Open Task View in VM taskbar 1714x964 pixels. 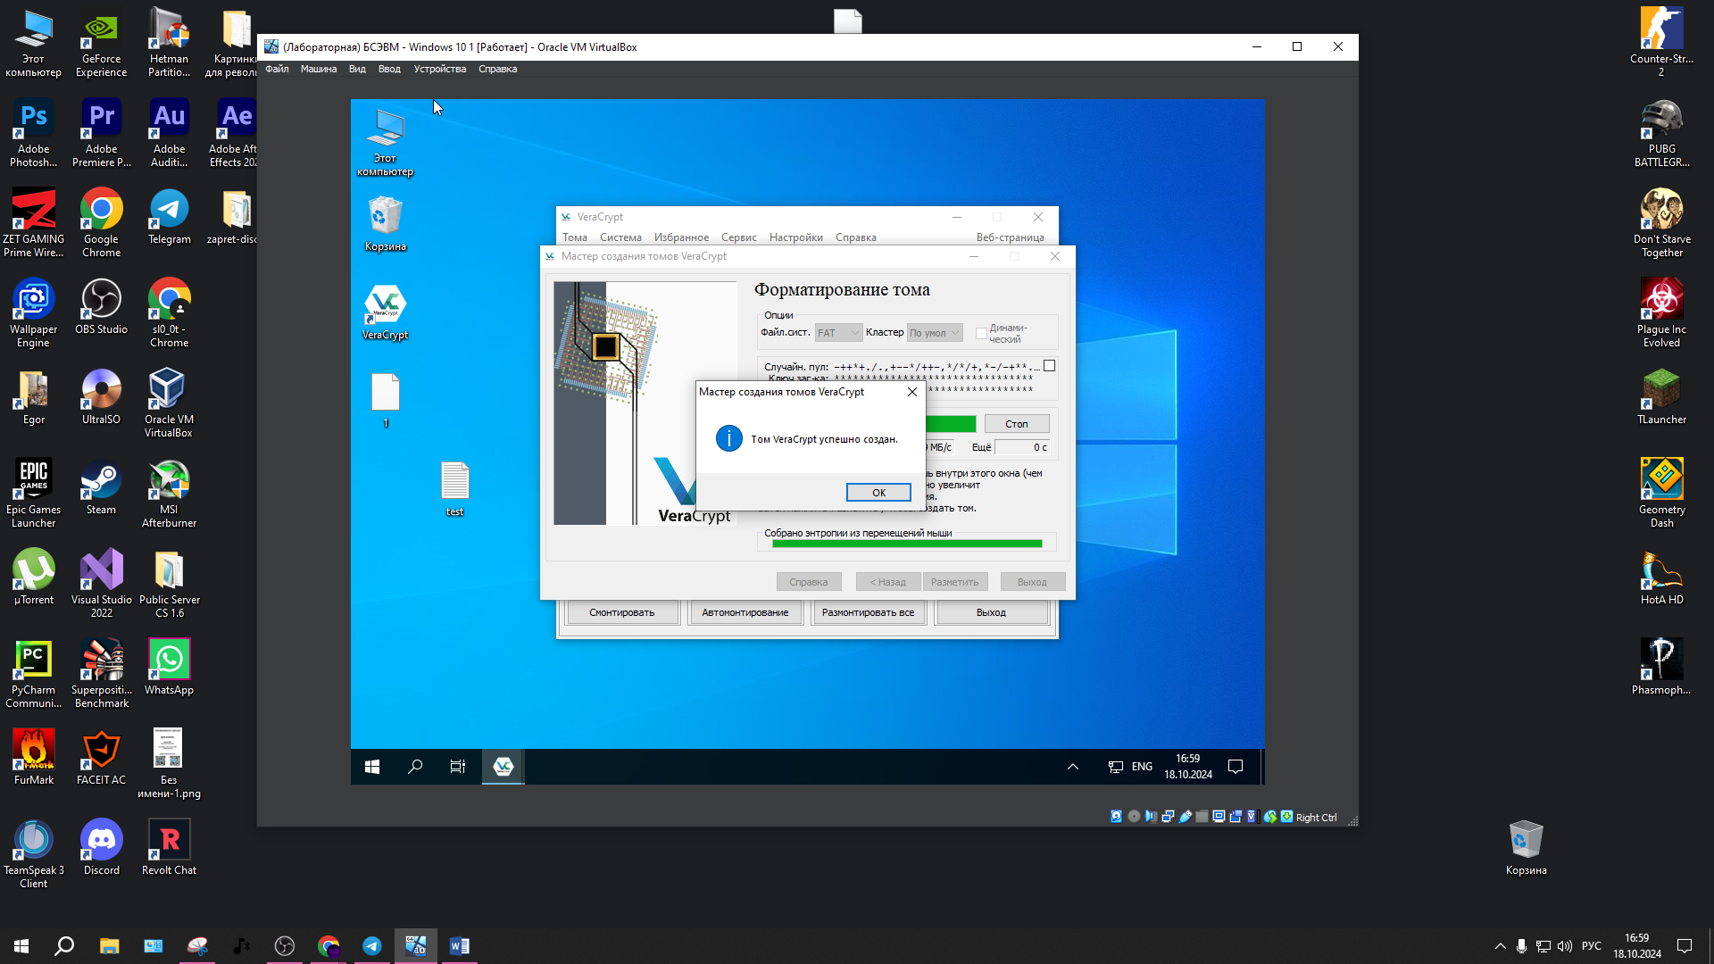coord(458,767)
